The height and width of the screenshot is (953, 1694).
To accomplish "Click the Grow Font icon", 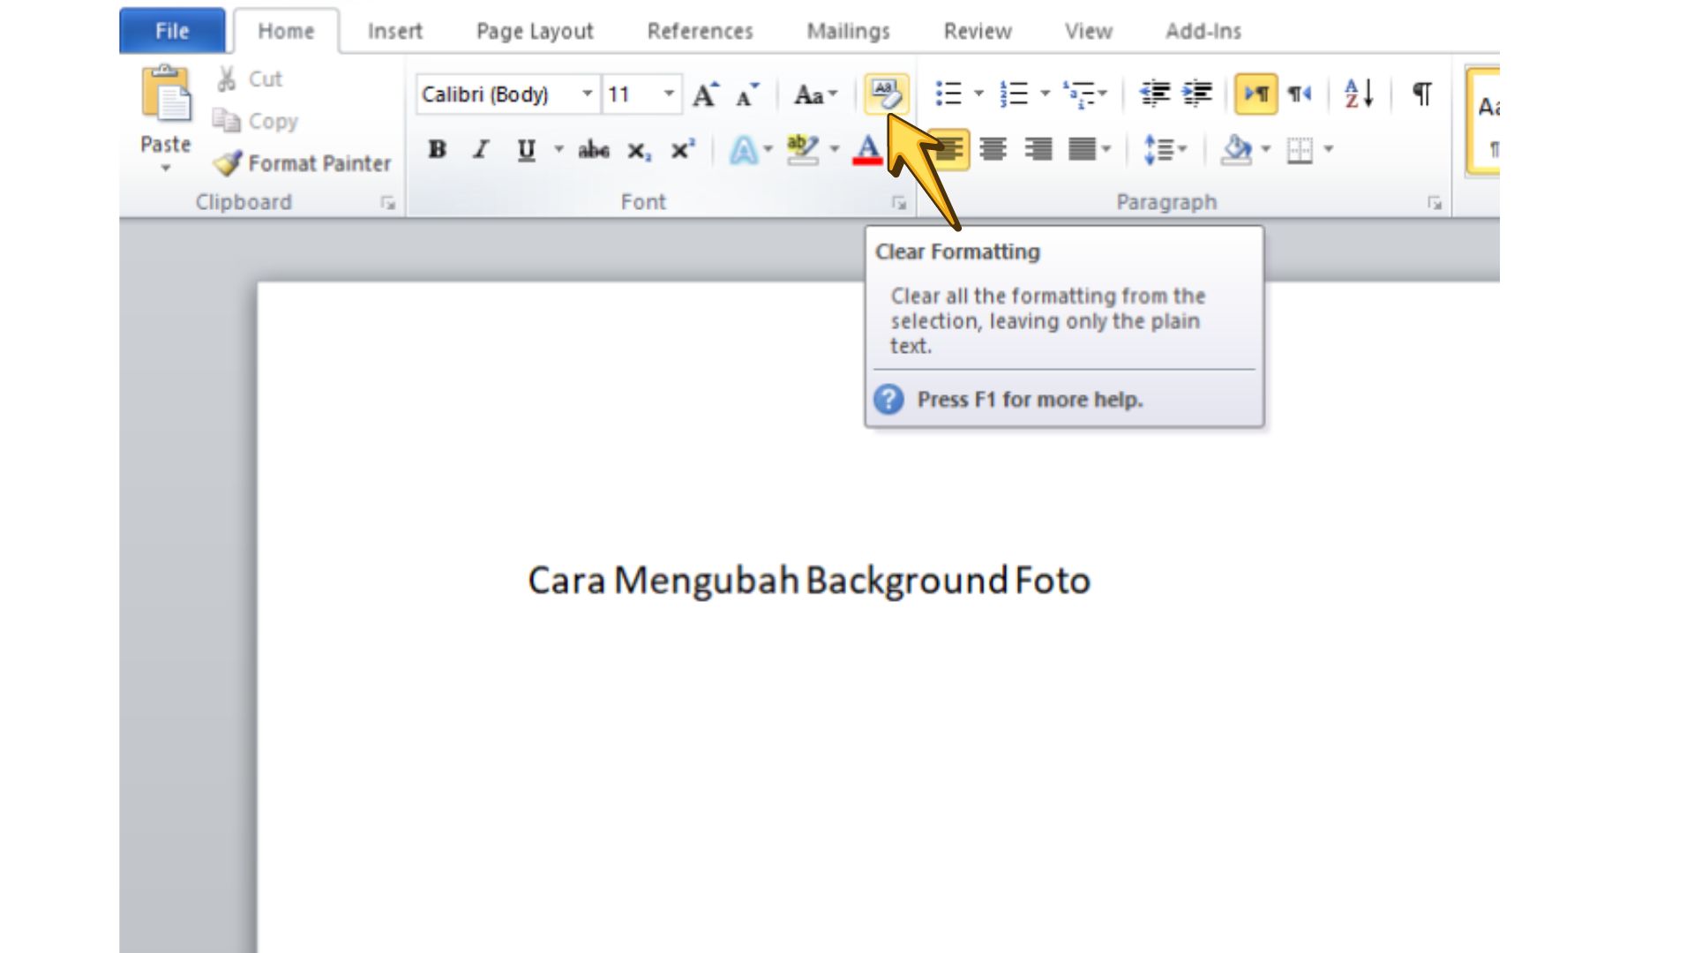I will pyautogui.click(x=705, y=94).
